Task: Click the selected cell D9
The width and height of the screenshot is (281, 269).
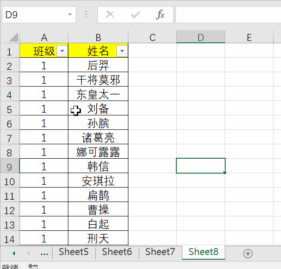Action: (x=201, y=166)
